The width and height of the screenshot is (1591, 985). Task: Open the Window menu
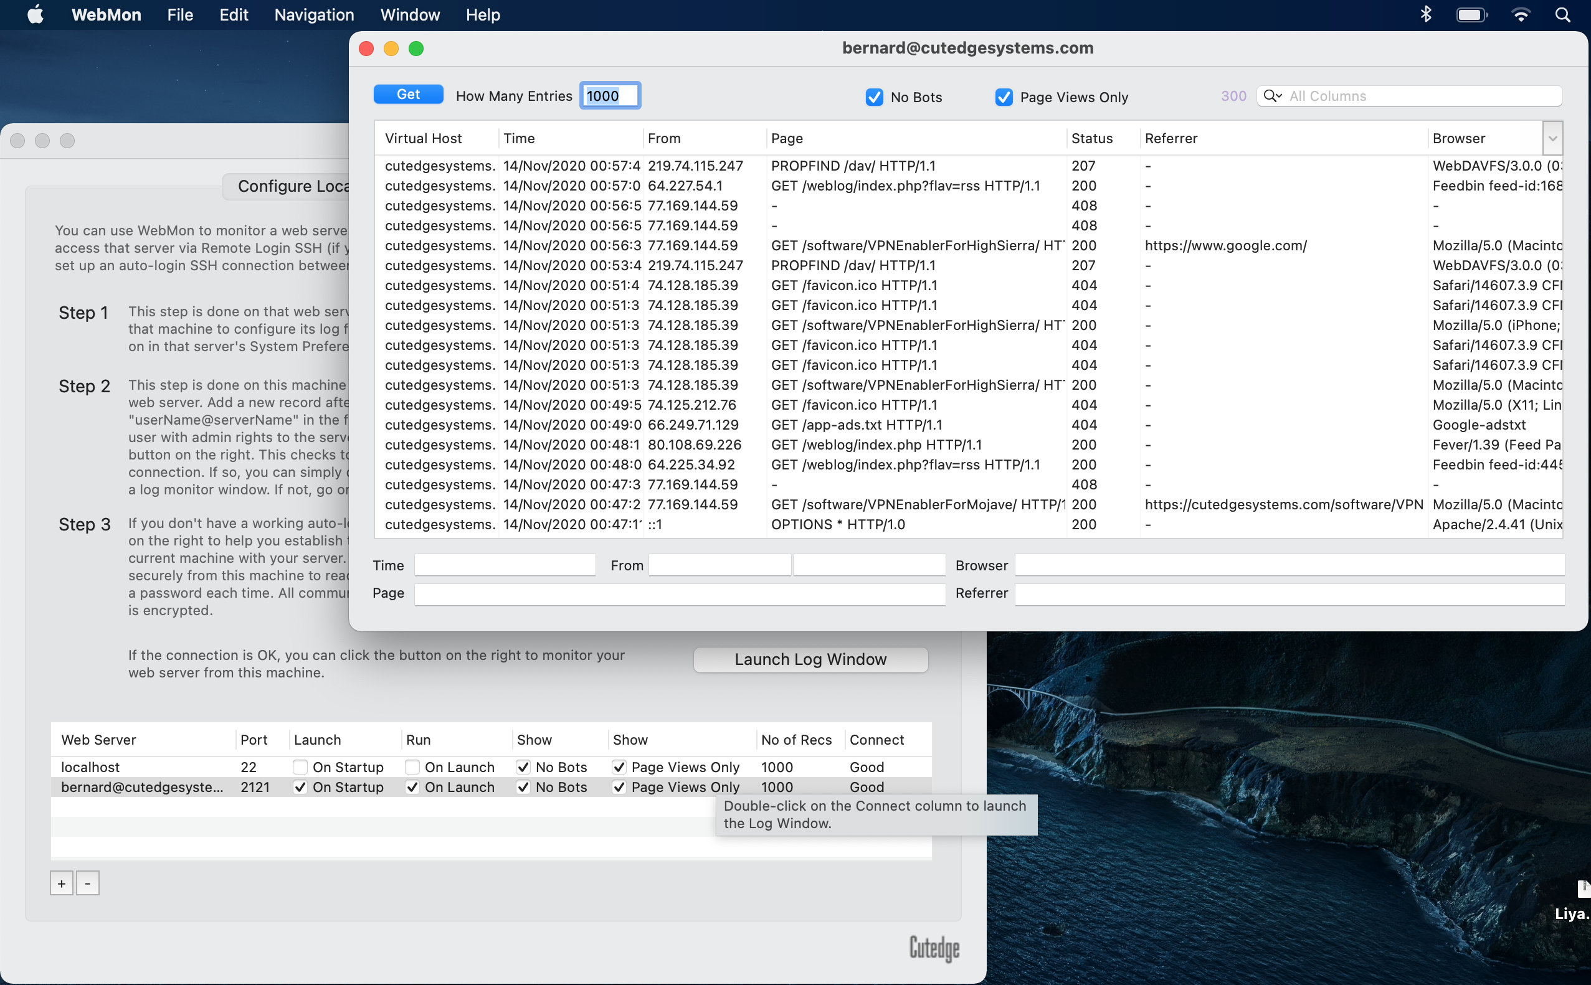(x=410, y=14)
